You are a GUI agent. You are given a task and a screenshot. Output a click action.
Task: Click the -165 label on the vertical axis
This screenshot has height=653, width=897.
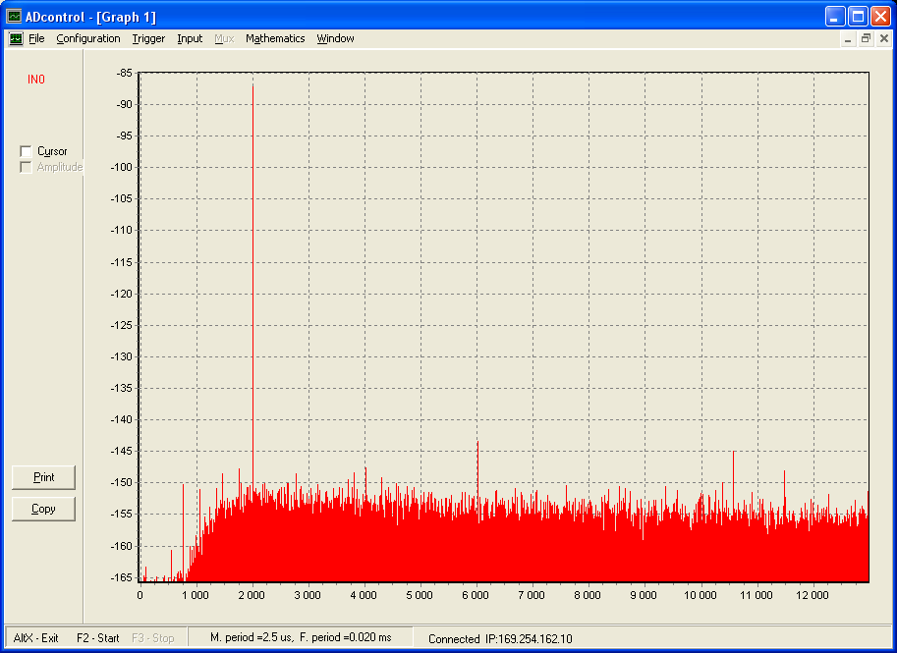point(121,577)
